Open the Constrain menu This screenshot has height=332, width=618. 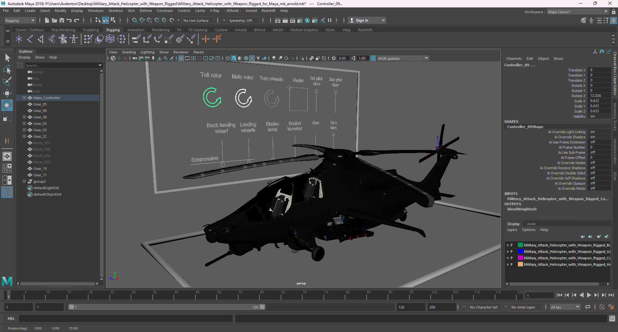[165, 11]
